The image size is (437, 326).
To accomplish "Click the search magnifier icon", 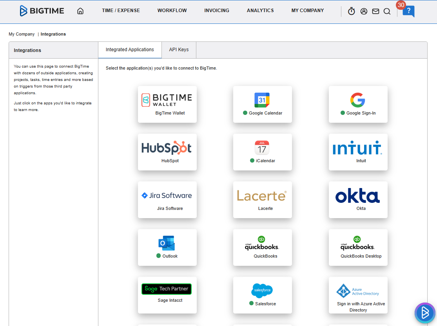I will [387, 11].
